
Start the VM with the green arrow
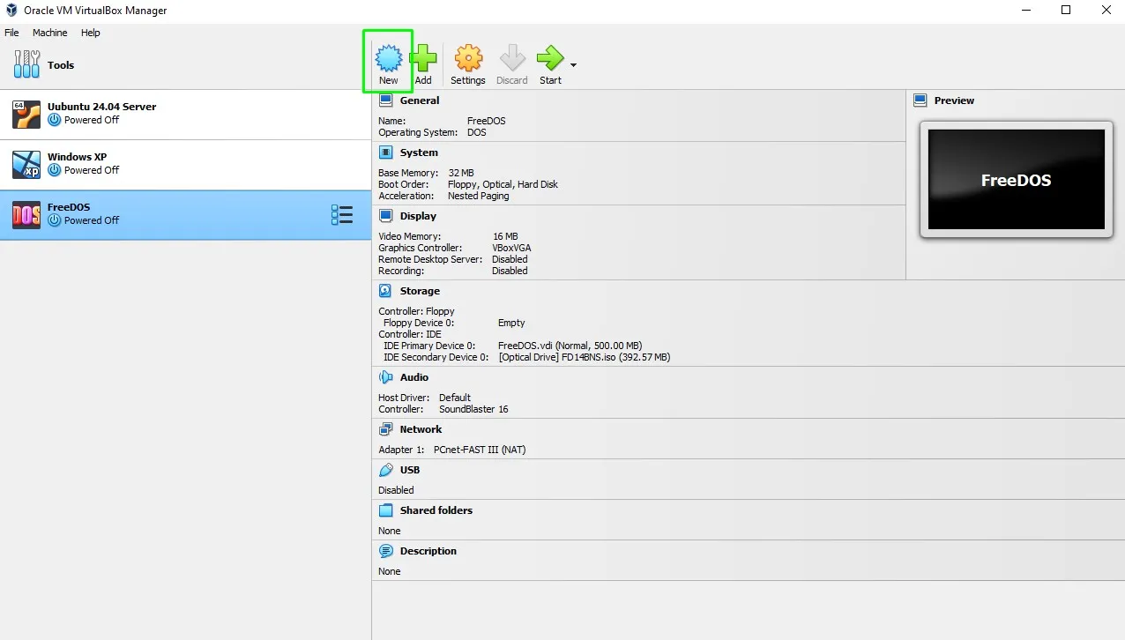550,59
